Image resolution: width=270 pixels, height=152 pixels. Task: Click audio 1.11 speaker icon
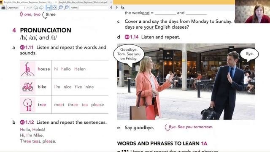click(22, 47)
